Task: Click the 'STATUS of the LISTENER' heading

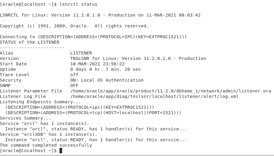Action: tap(30, 42)
